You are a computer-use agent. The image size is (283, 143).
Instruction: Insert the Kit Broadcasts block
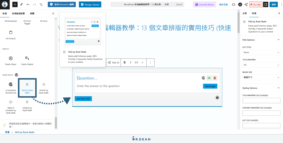[11, 21]
